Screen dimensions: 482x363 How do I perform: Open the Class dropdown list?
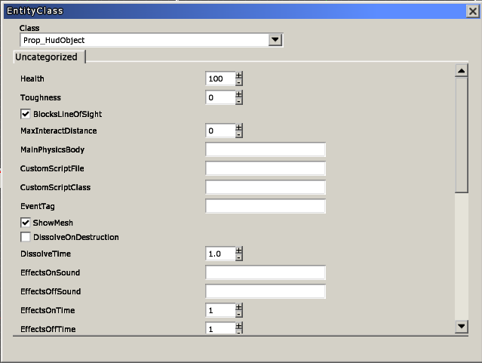coord(275,40)
